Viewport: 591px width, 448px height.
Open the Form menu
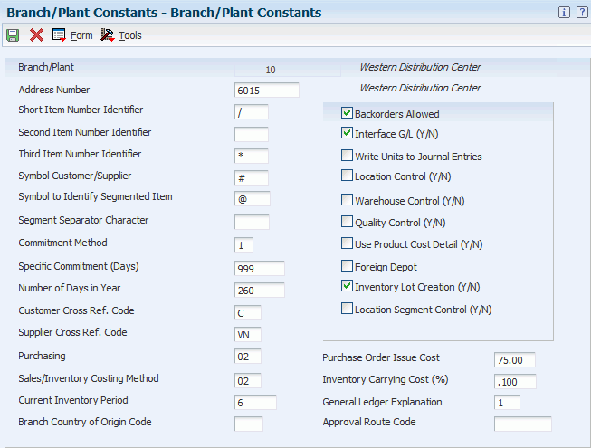tap(81, 35)
